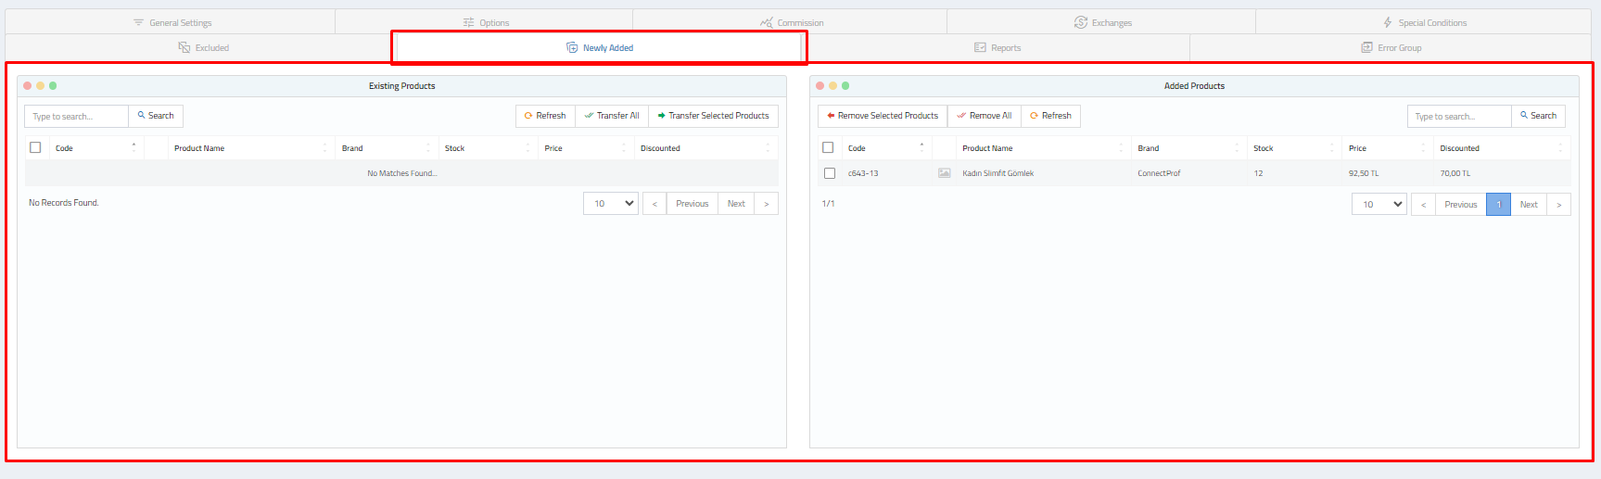Click the product image icon for c643-13
The height and width of the screenshot is (479, 1601).
click(x=944, y=173)
